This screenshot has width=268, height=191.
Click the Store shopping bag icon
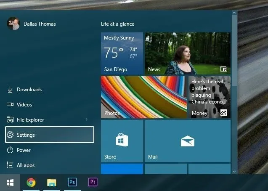click(122, 140)
